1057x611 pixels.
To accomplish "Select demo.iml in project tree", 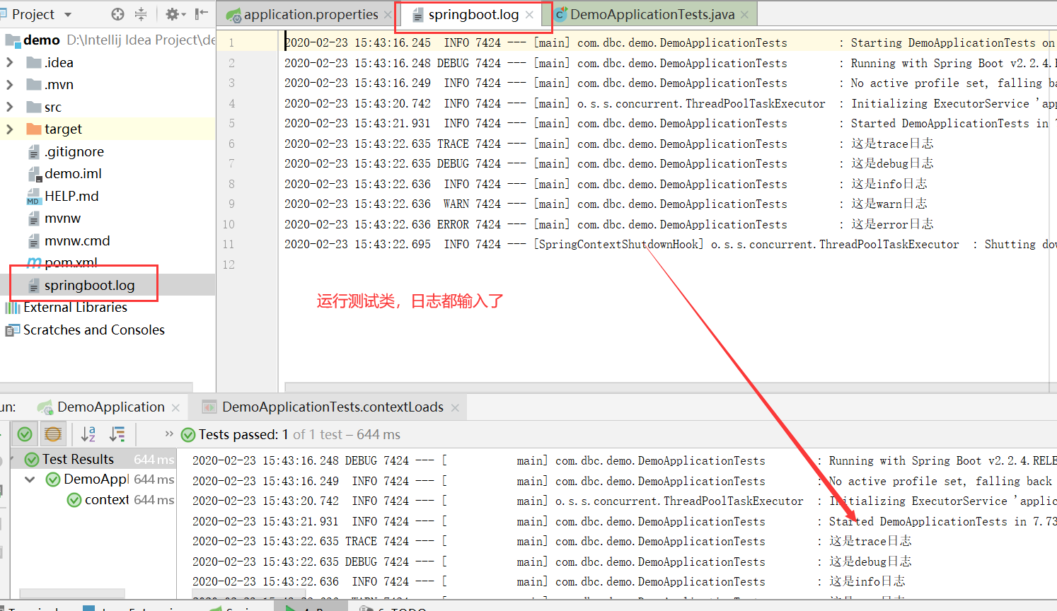I will coord(73,174).
